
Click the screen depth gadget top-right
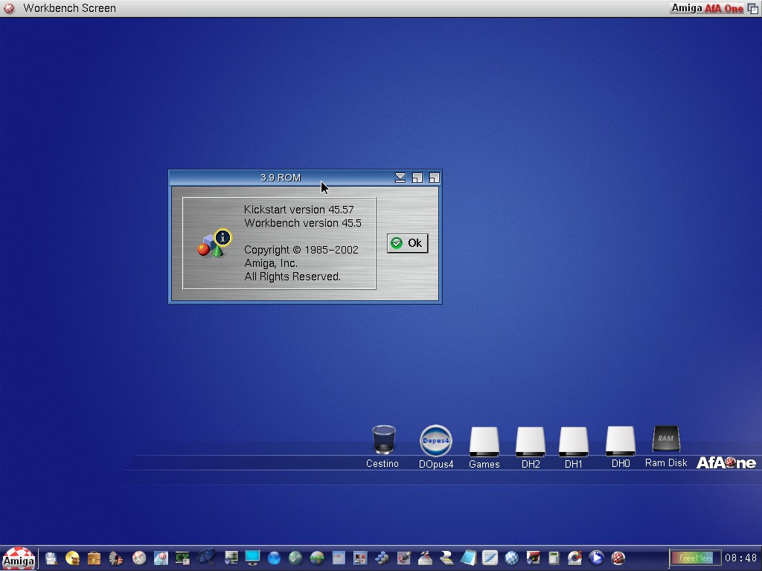pyautogui.click(x=752, y=8)
